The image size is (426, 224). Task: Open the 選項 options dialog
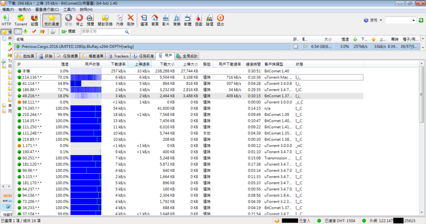tap(144, 20)
